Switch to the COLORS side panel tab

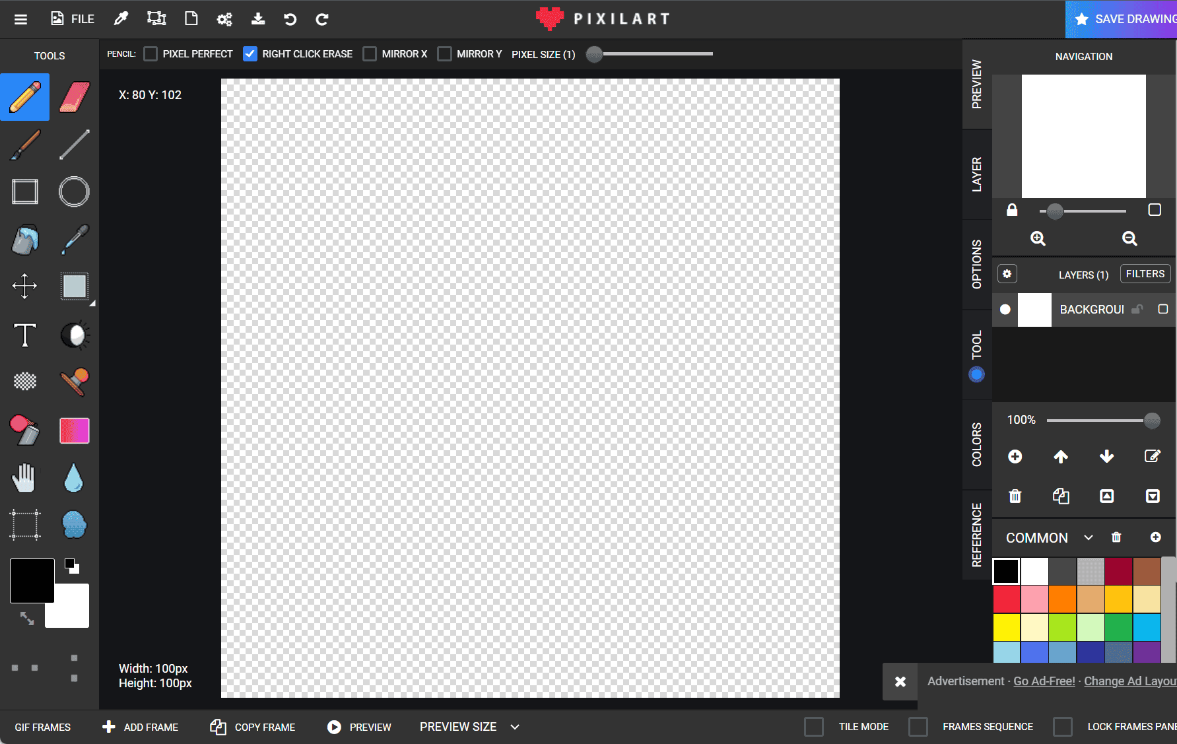click(976, 445)
